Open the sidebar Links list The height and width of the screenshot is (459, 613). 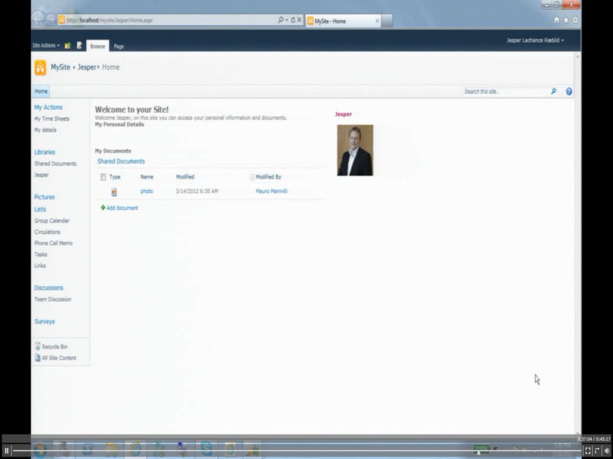[40, 266]
